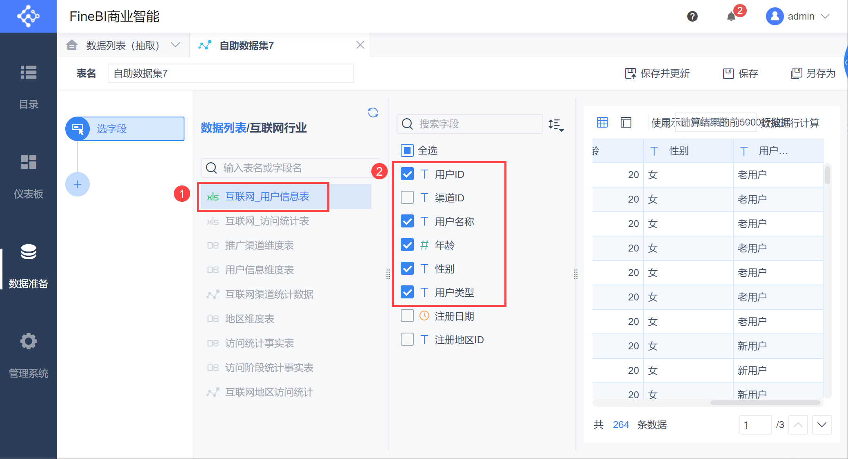The width and height of the screenshot is (848, 459).
Task: Toggle the 全选 checkbox
Action: click(x=407, y=150)
